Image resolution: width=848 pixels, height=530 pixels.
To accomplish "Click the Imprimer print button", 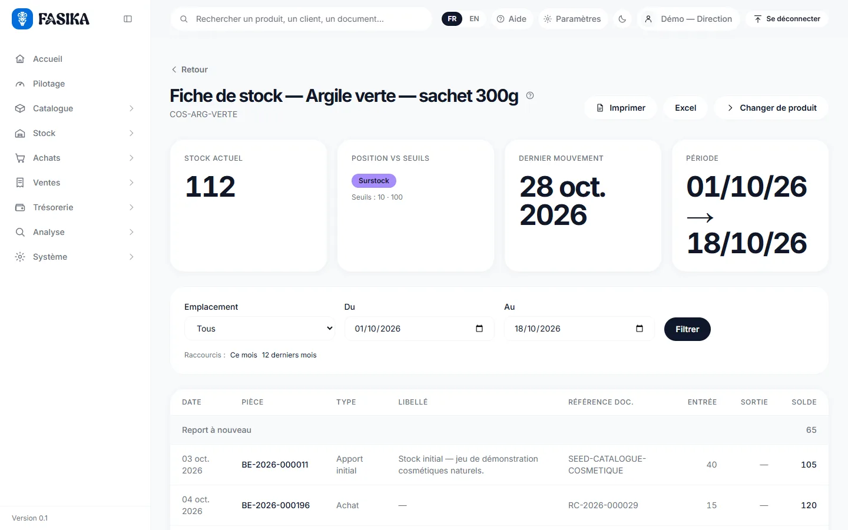I will click(x=621, y=108).
